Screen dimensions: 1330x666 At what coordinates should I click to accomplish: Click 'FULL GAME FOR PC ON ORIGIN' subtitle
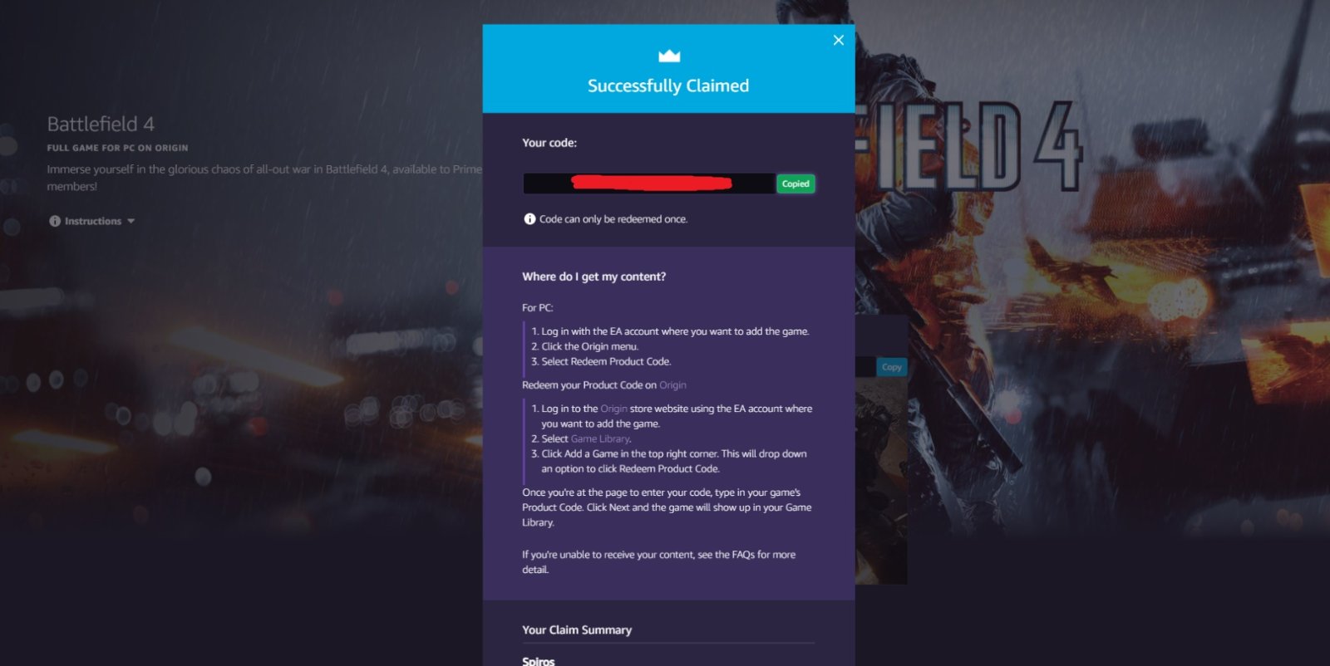point(117,148)
